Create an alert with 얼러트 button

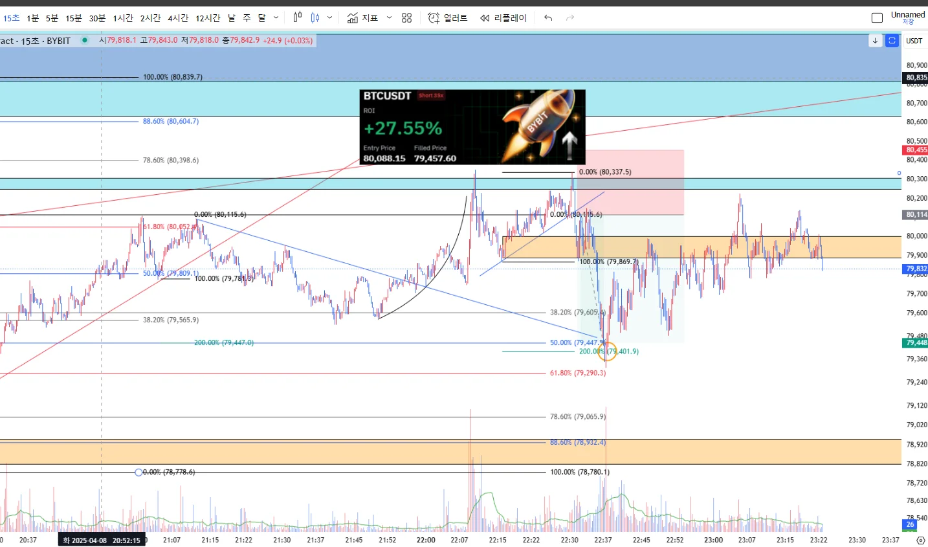[448, 18]
